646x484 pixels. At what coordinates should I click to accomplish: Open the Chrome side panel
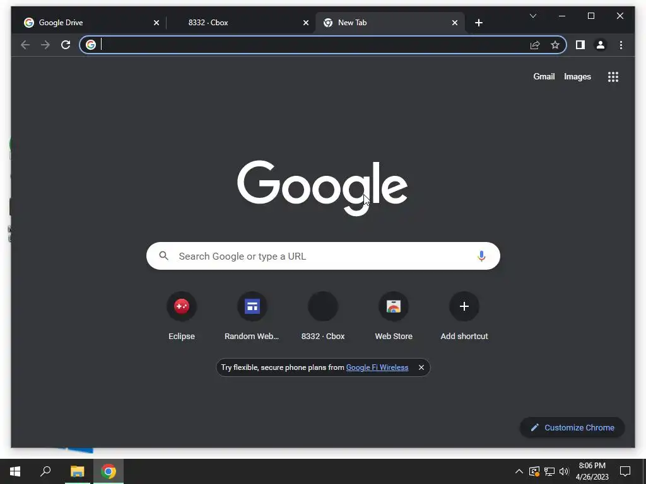click(x=580, y=45)
